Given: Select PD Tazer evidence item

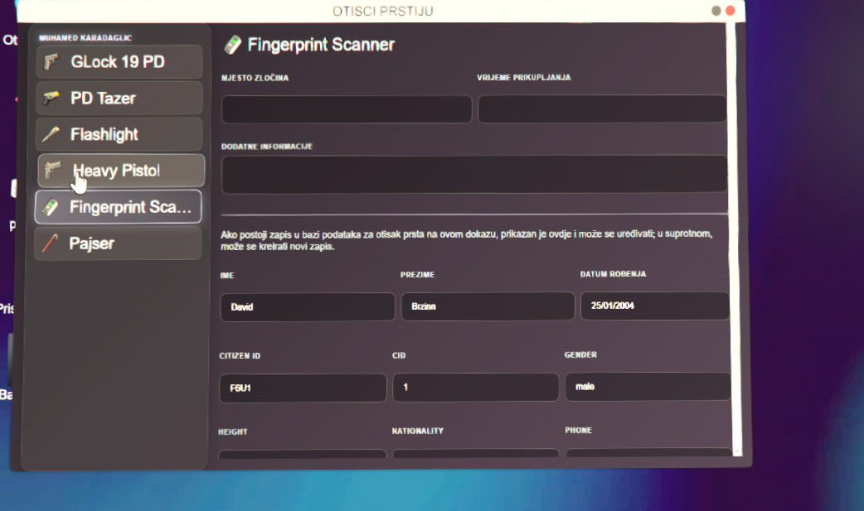Looking at the screenshot, I should point(119,98).
